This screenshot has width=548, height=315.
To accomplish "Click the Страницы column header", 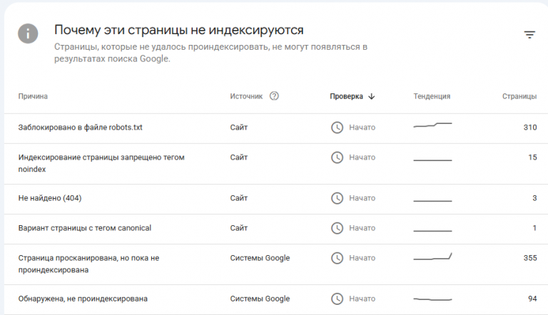I will (519, 96).
